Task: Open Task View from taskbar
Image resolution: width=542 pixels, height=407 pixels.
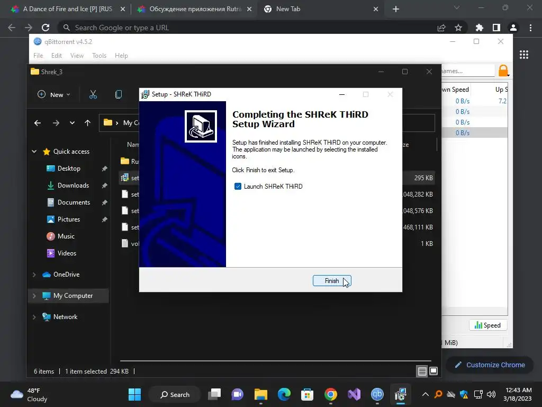Action: tap(214, 394)
